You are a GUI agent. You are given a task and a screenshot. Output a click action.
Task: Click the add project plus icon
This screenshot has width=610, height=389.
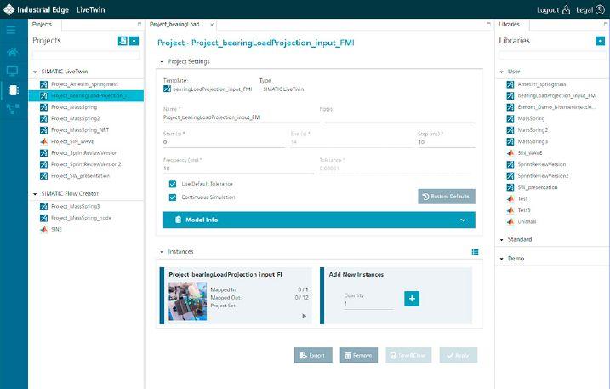coord(134,41)
